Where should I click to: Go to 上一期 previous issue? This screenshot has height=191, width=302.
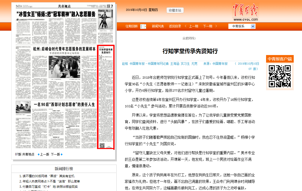coord(193,26)
